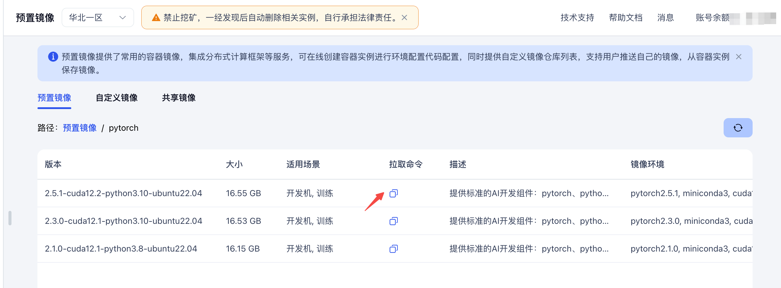Navigate back via 预置镜像 breadcrumb link

79,128
